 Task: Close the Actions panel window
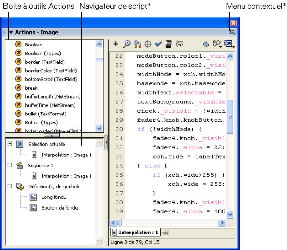point(233,23)
